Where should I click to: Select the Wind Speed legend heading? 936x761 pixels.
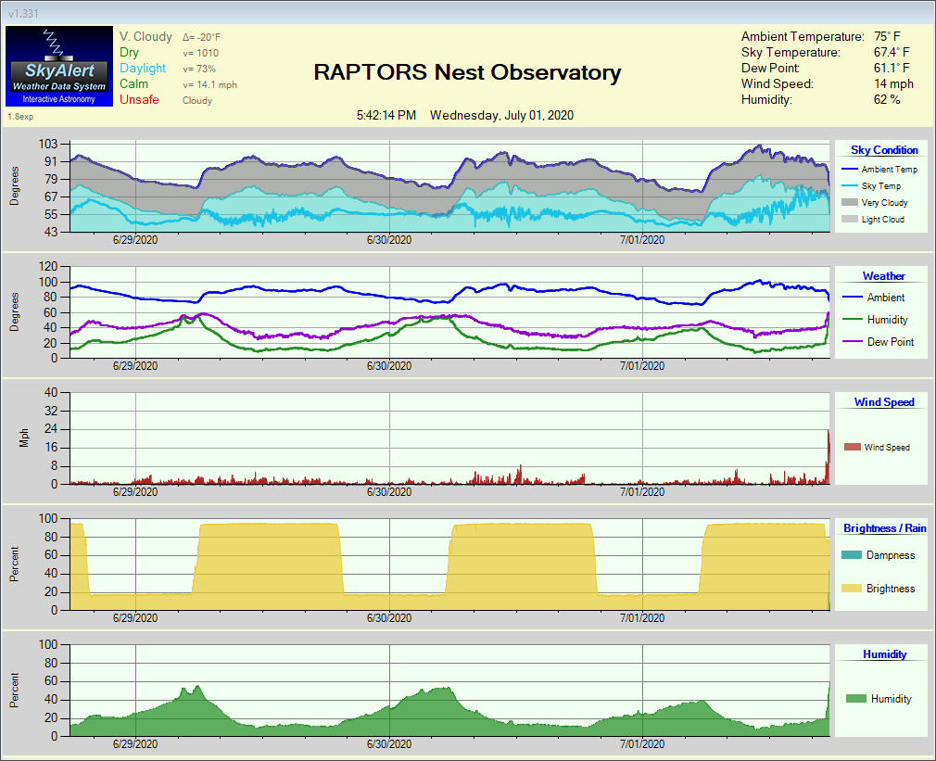883,402
